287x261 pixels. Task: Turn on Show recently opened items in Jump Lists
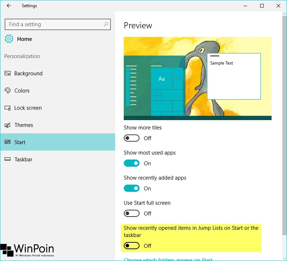tap(131, 246)
